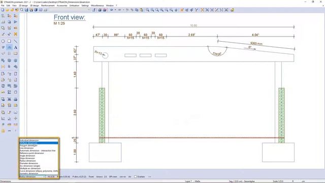Click the DP=mm setting in the options bar
This screenshot has width=325, height=183.
pyautogui.click(x=113, y=176)
